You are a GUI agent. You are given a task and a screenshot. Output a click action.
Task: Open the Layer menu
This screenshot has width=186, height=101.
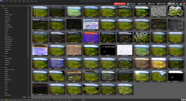pos(28,1)
